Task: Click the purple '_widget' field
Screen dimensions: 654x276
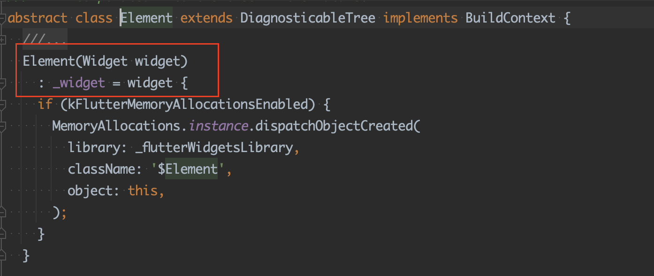Action: point(79,83)
